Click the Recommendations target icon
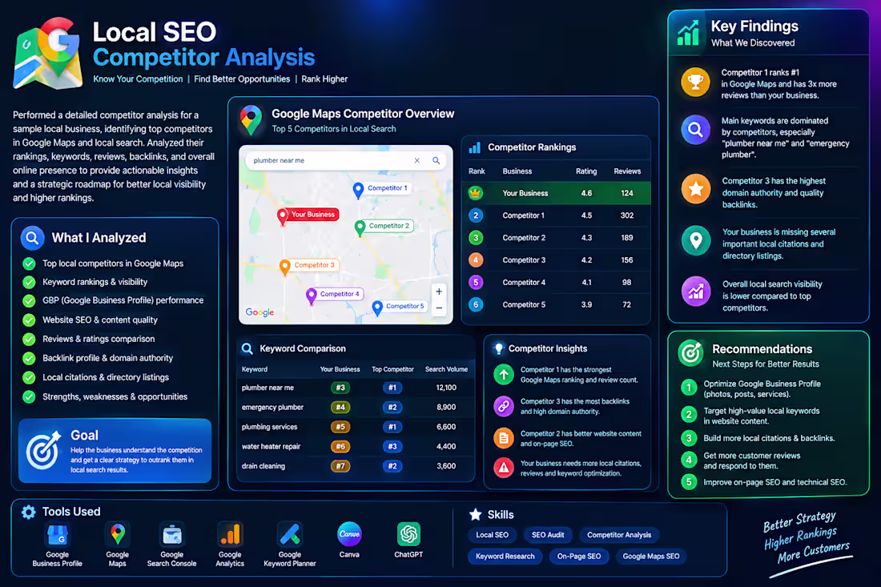 coord(690,353)
